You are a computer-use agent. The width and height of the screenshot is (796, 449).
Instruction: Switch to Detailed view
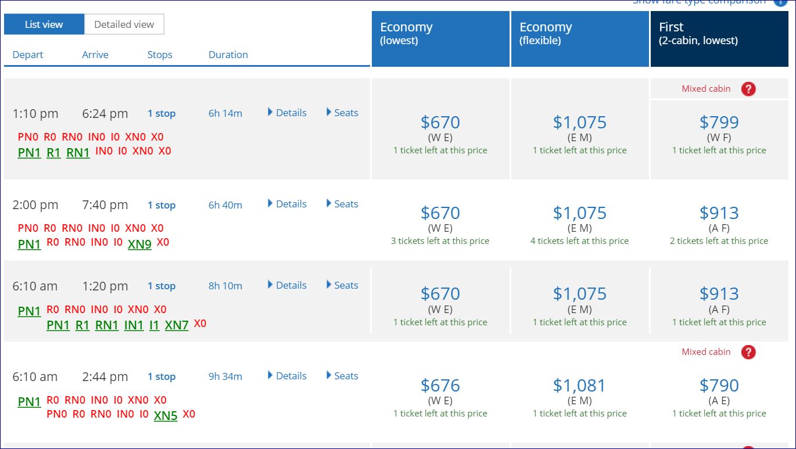(124, 24)
